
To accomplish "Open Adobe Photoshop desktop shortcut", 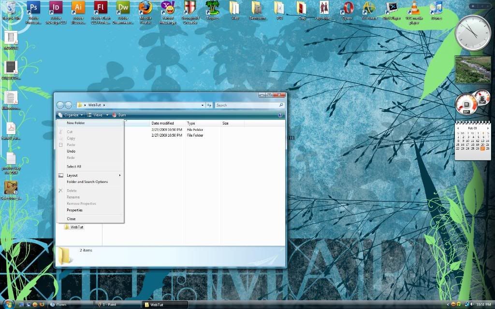I will [33, 8].
